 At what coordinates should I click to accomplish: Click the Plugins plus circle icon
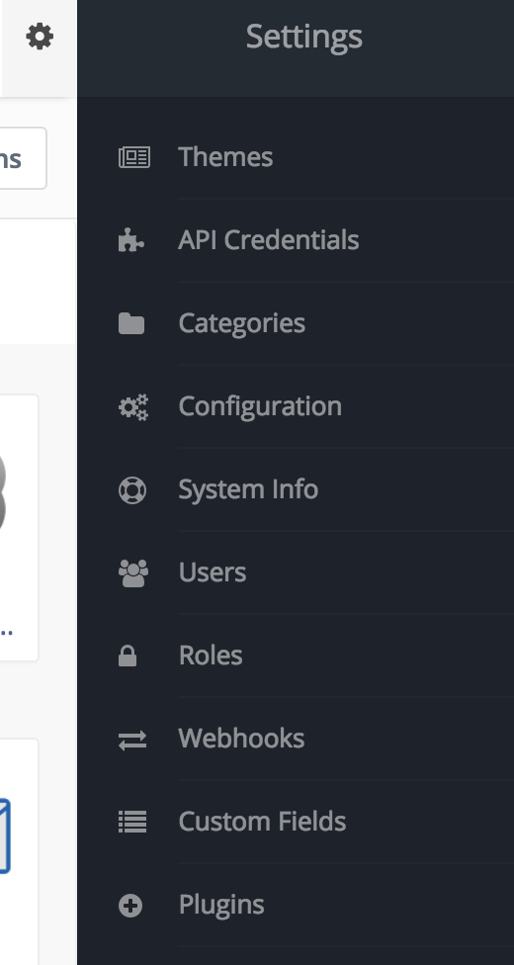130,906
